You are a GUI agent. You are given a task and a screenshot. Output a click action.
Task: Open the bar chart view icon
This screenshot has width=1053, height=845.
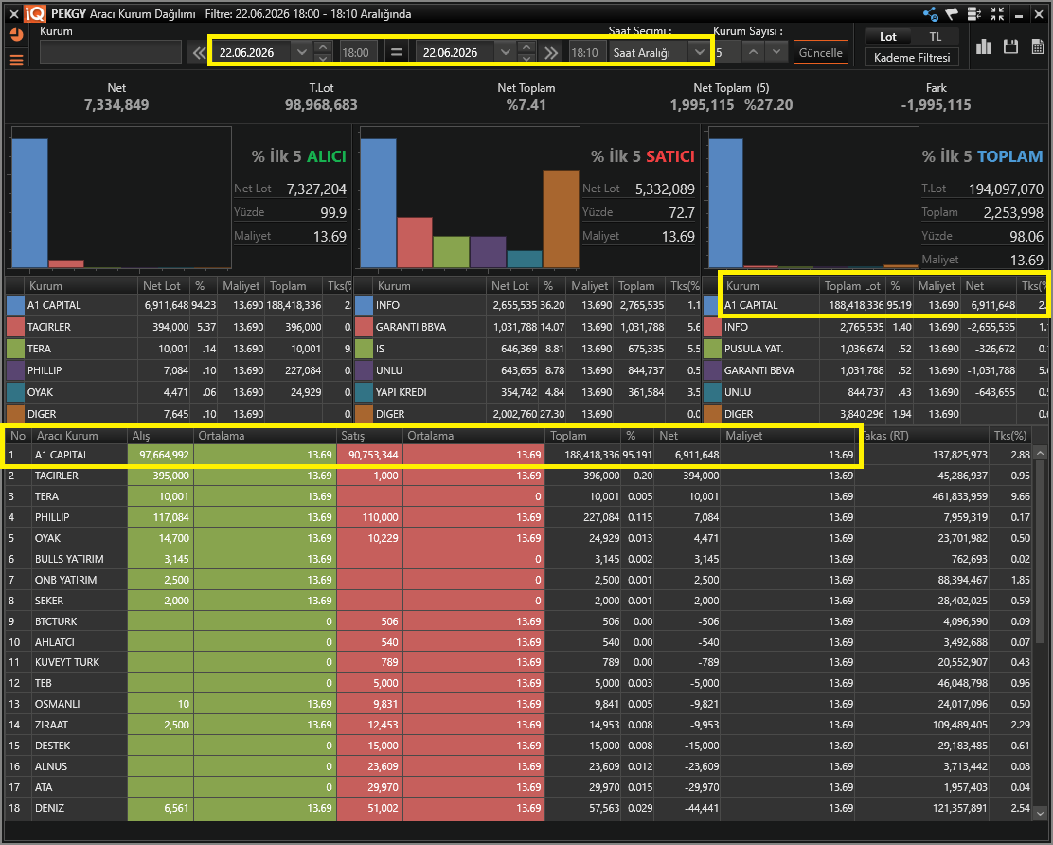pos(984,46)
